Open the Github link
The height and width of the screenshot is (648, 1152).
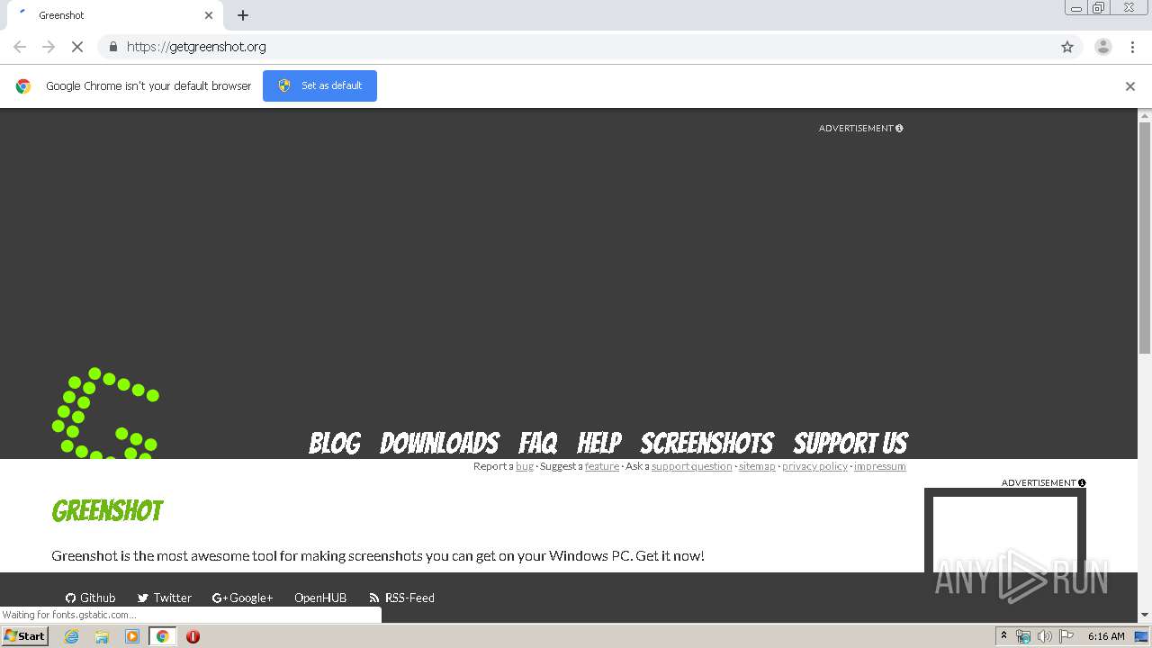(90, 598)
